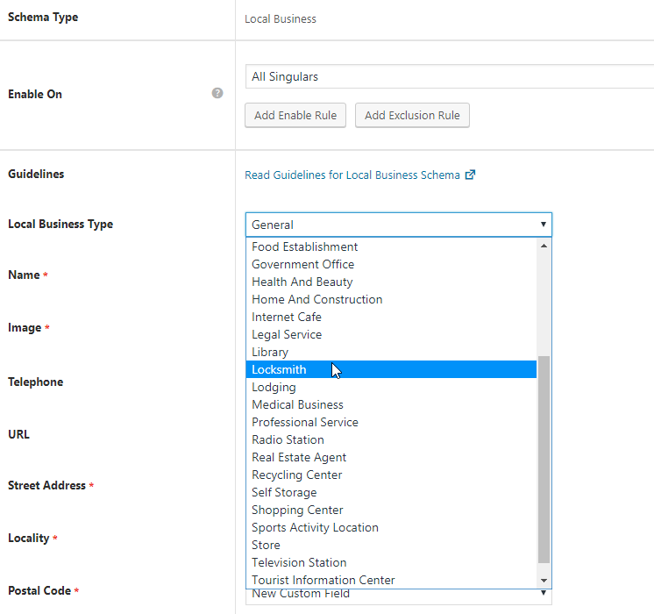Viewport: 654px width, 614px height.
Task: Choose Sports Activity Location option
Action: coord(315,527)
